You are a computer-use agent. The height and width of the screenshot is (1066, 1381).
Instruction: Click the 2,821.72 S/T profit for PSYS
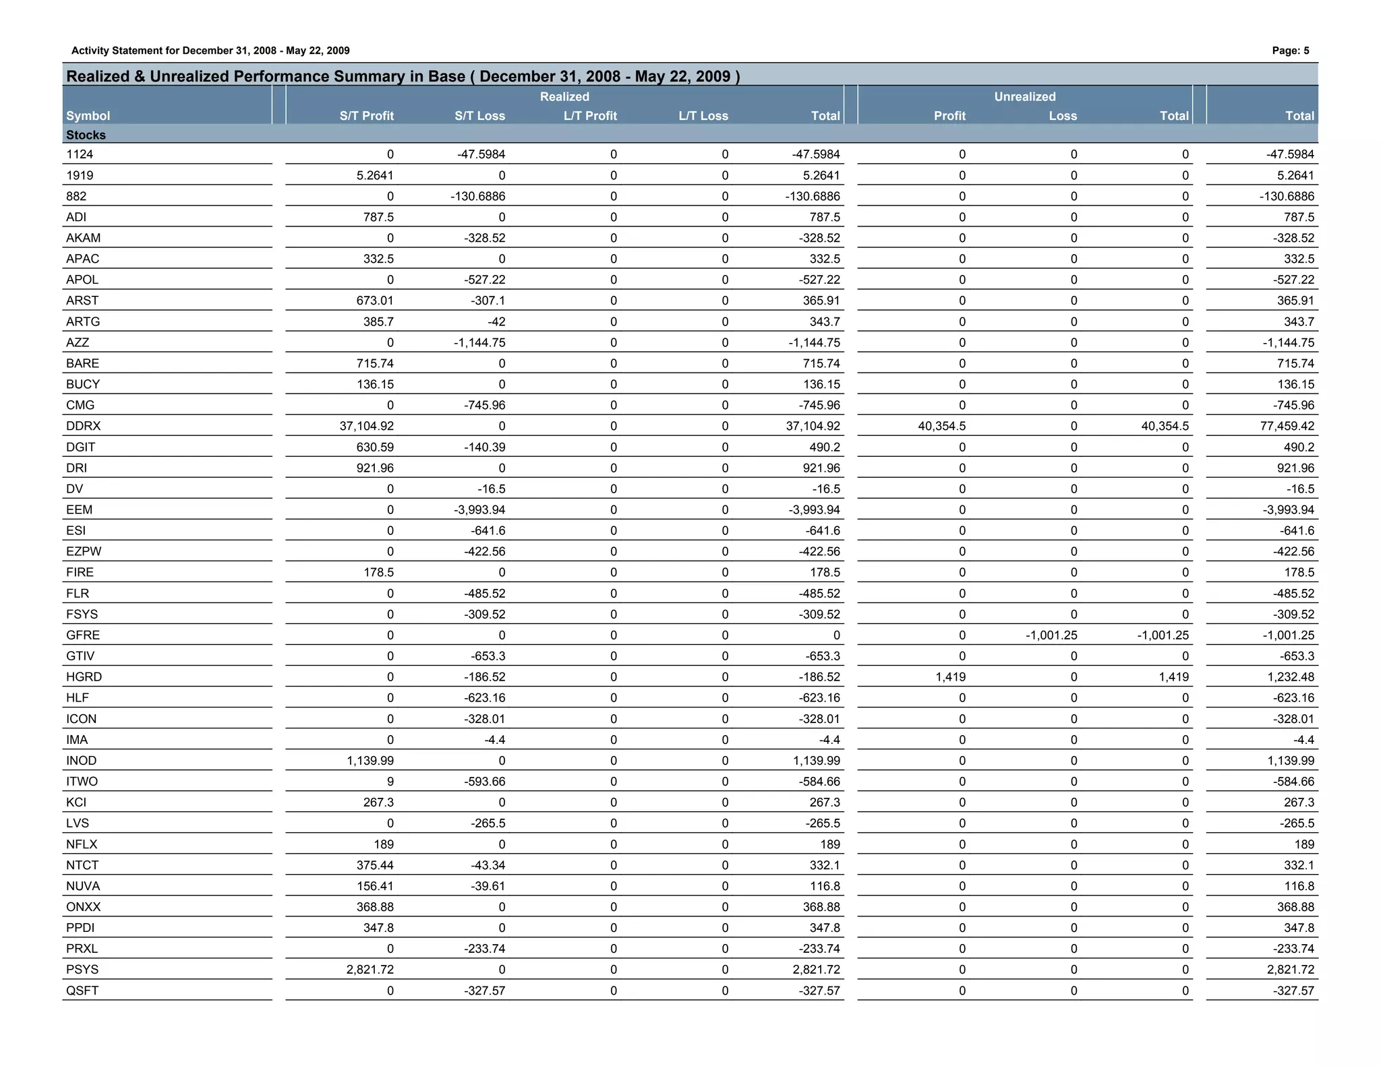point(370,969)
